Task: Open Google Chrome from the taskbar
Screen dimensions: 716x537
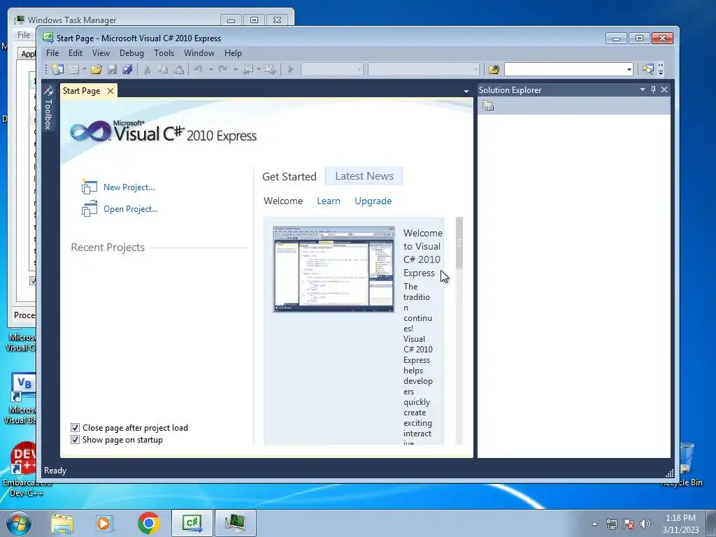Action: click(148, 523)
